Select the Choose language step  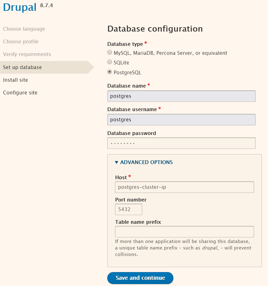24,29
